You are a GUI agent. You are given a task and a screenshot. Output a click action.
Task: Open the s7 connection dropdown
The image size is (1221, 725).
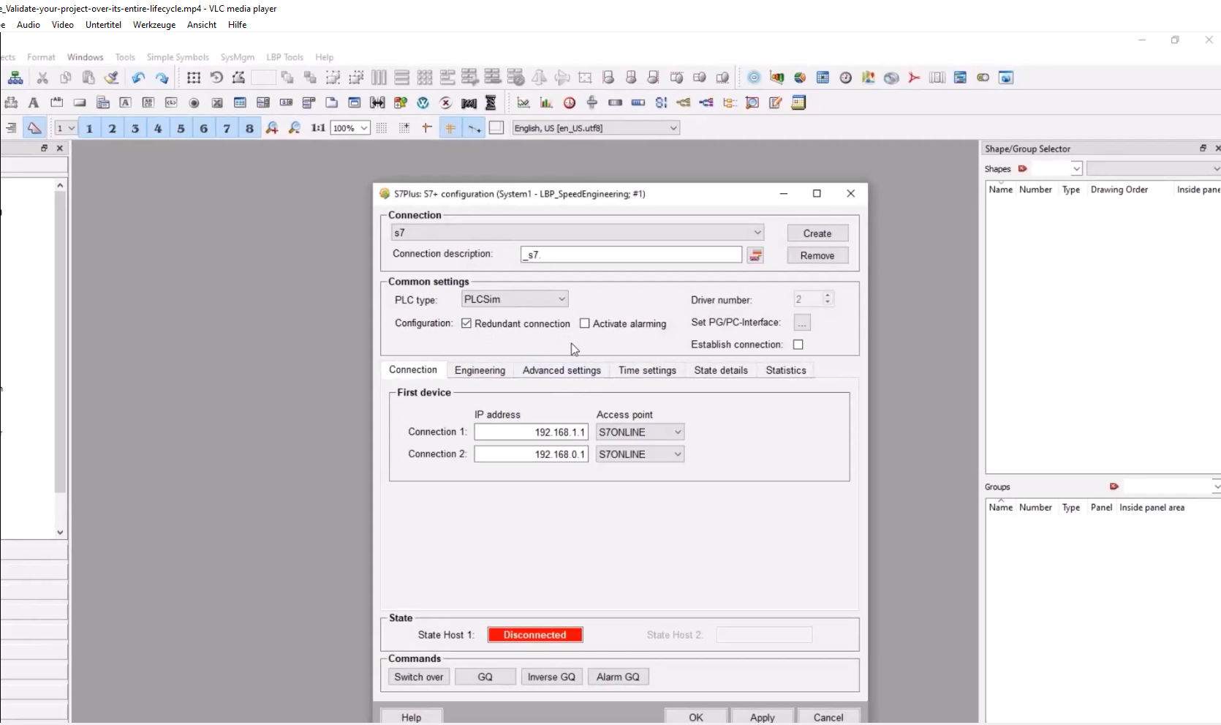click(578, 233)
